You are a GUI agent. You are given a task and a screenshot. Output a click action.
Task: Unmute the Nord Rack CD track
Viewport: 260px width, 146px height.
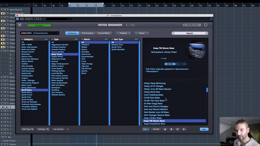(x=3, y=14)
